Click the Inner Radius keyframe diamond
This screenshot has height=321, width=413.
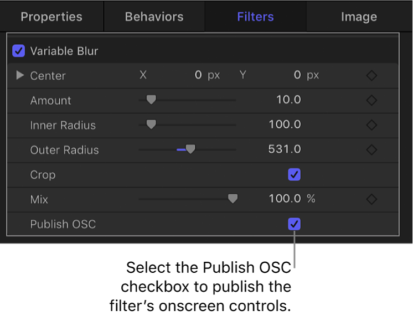point(372,125)
